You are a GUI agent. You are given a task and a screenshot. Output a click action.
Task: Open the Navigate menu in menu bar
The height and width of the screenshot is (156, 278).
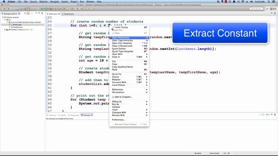tap(54, 2)
